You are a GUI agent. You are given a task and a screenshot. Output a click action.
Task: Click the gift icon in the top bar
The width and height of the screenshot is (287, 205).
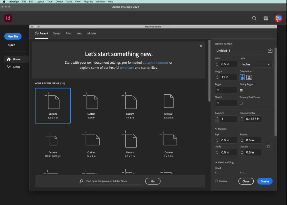266,18
